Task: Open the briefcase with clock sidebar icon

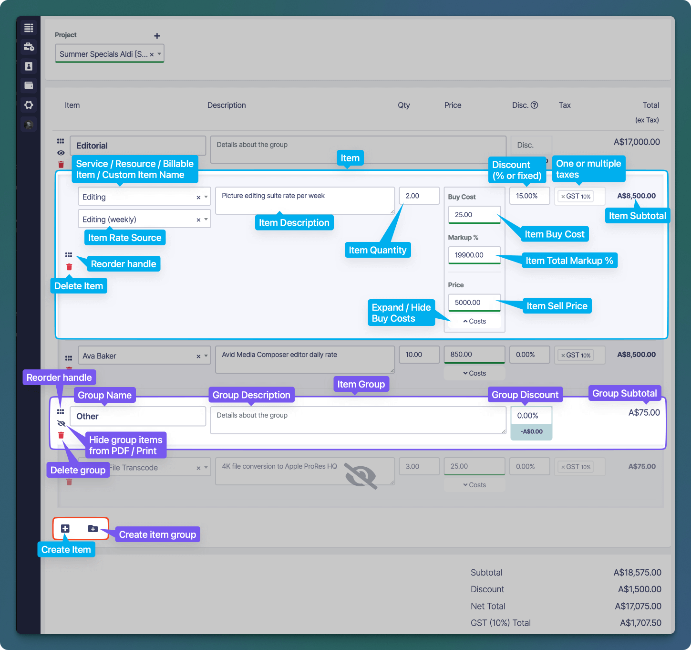Action: tap(29, 47)
